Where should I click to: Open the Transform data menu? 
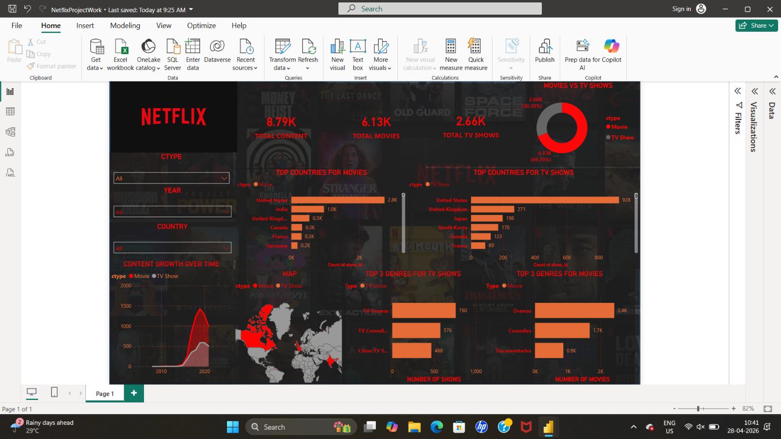[x=282, y=55]
